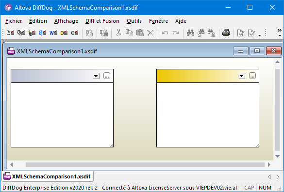Click the Word document comparison icon
Screen dimensions: 284x192
click(53, 33)
